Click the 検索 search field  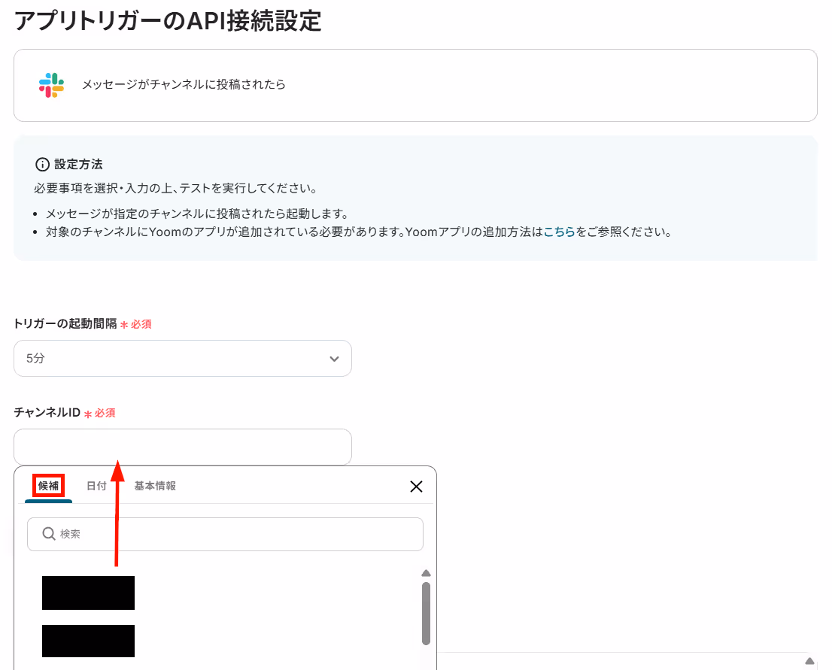tap(225, 534)
